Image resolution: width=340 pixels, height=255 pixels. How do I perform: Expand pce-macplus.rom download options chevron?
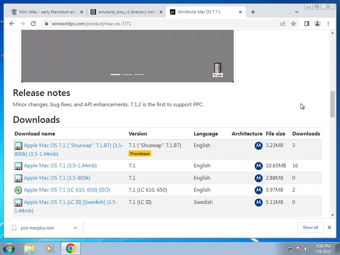point(75,228)
